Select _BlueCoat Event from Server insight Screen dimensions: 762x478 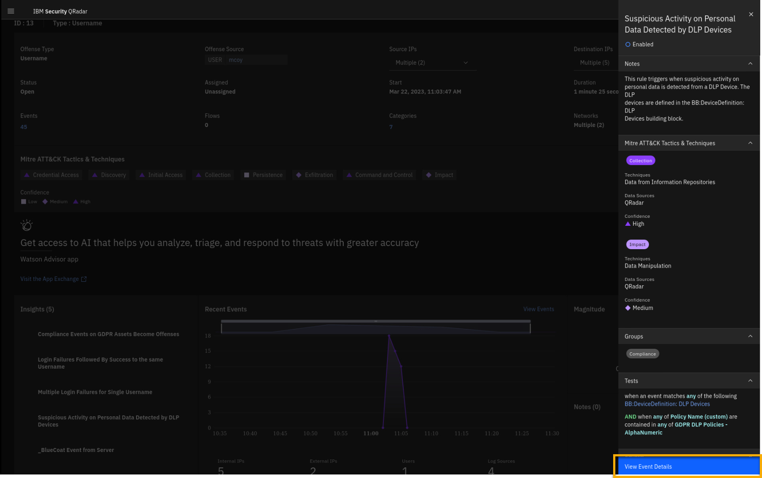pyautogui.click(x=76, y=450)
